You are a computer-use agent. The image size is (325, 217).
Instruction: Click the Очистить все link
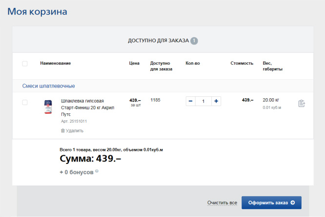(222, 202)
